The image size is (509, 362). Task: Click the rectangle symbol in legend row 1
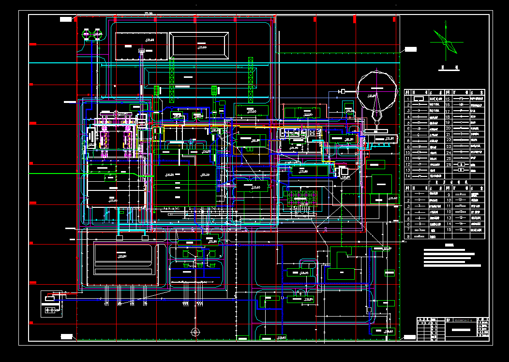[419, 99]
